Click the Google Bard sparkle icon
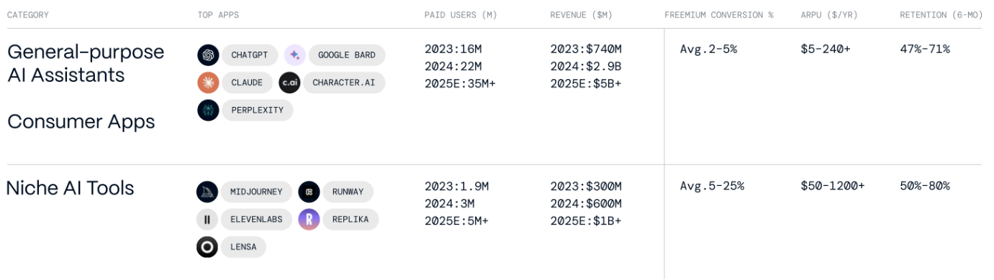The width and height of the screenshot is (994, 280). (295, 55)
